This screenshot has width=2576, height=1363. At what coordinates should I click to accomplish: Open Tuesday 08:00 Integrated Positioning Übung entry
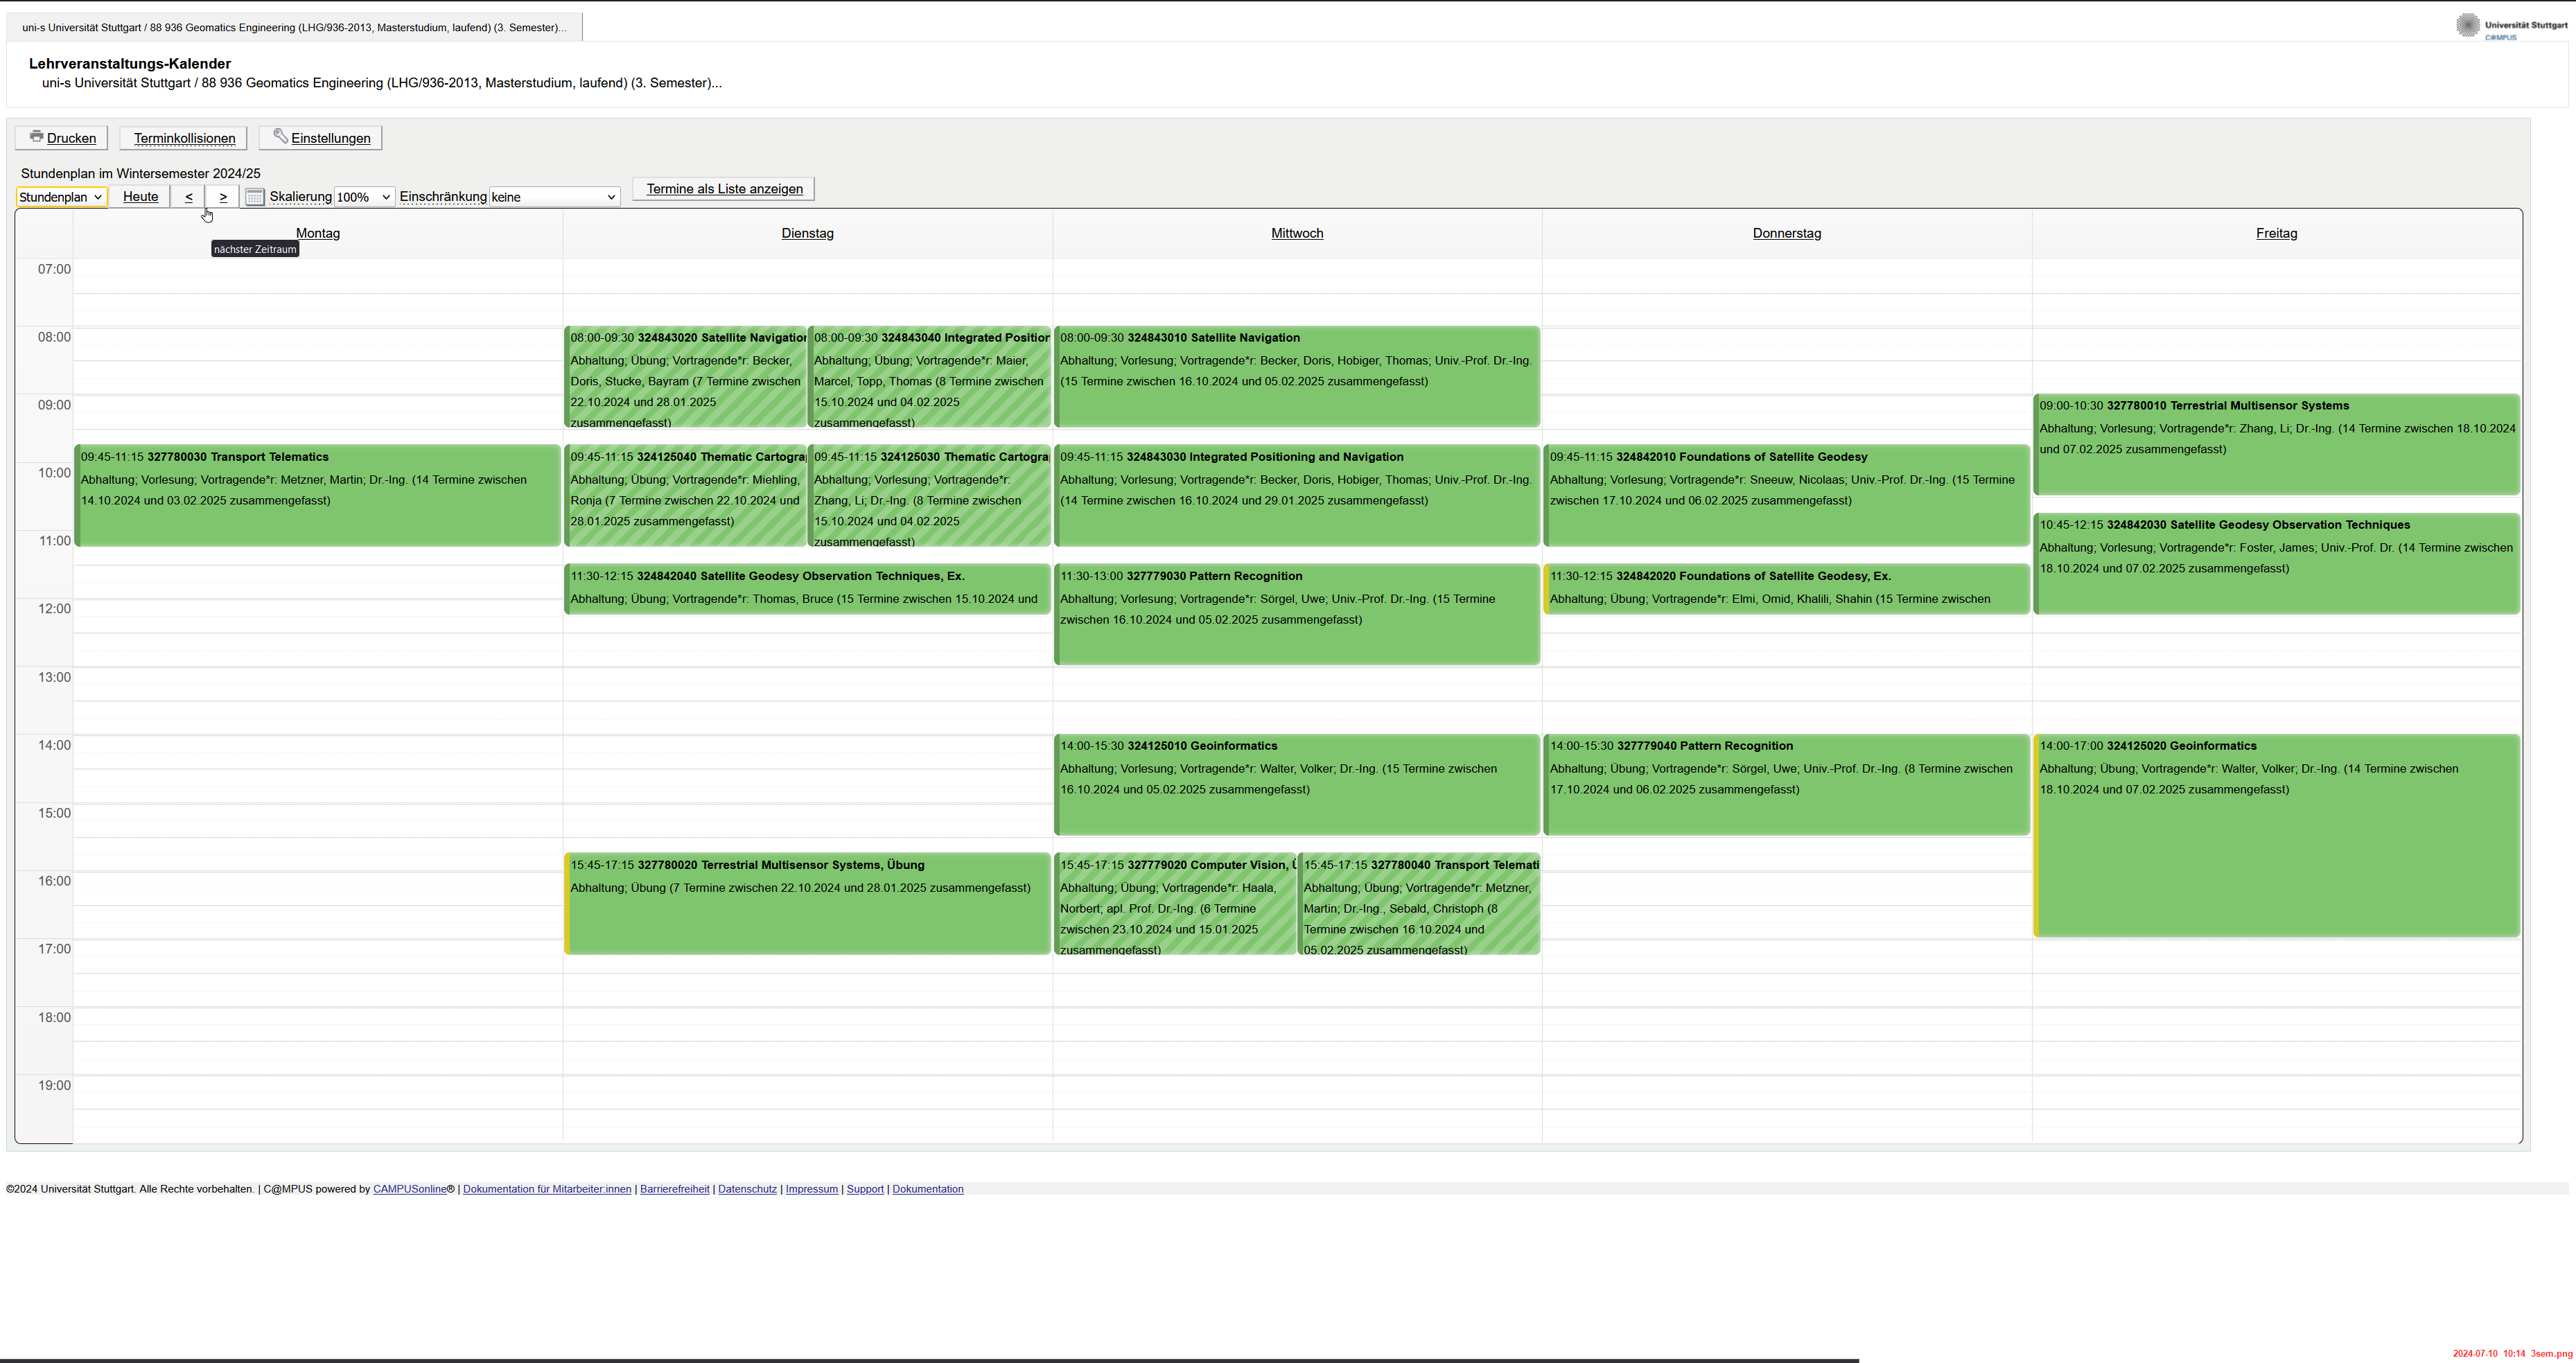929,377
